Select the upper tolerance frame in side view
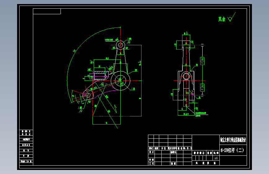 click(202, 61)
